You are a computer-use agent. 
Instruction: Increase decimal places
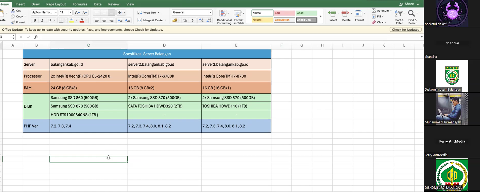pyautogui.click(x=201, y=20)
